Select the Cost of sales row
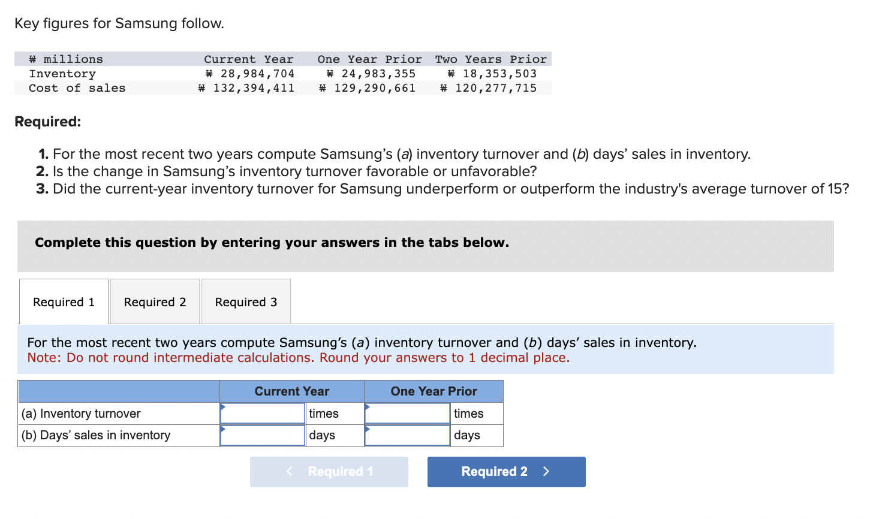 point(240,87)
